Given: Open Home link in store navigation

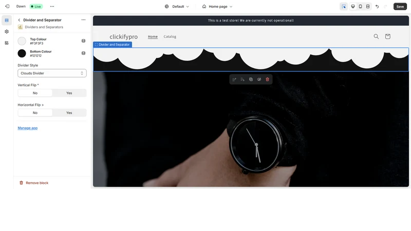Looking at the screenshot, I should click(x=153, y=36).
